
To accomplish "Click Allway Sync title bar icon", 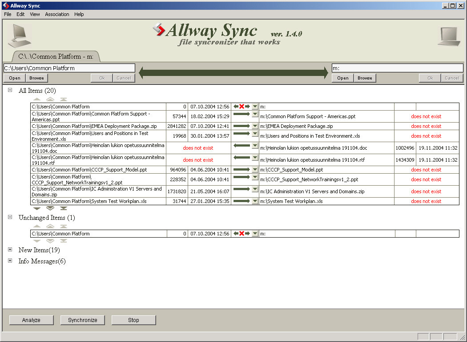I will [x=6, y=5].
